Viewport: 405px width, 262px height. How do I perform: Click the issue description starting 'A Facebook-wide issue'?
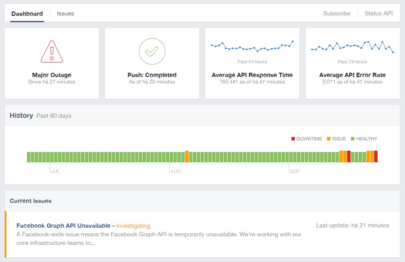coord(159,238)
